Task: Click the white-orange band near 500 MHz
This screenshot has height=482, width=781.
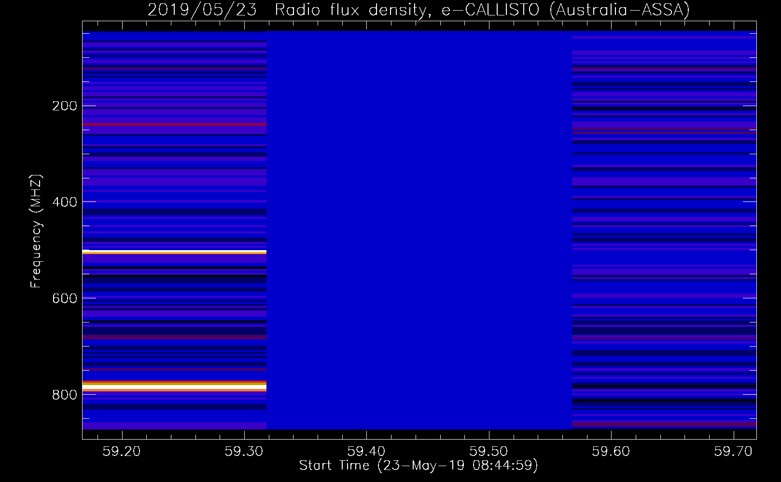Action: point(174,252)
